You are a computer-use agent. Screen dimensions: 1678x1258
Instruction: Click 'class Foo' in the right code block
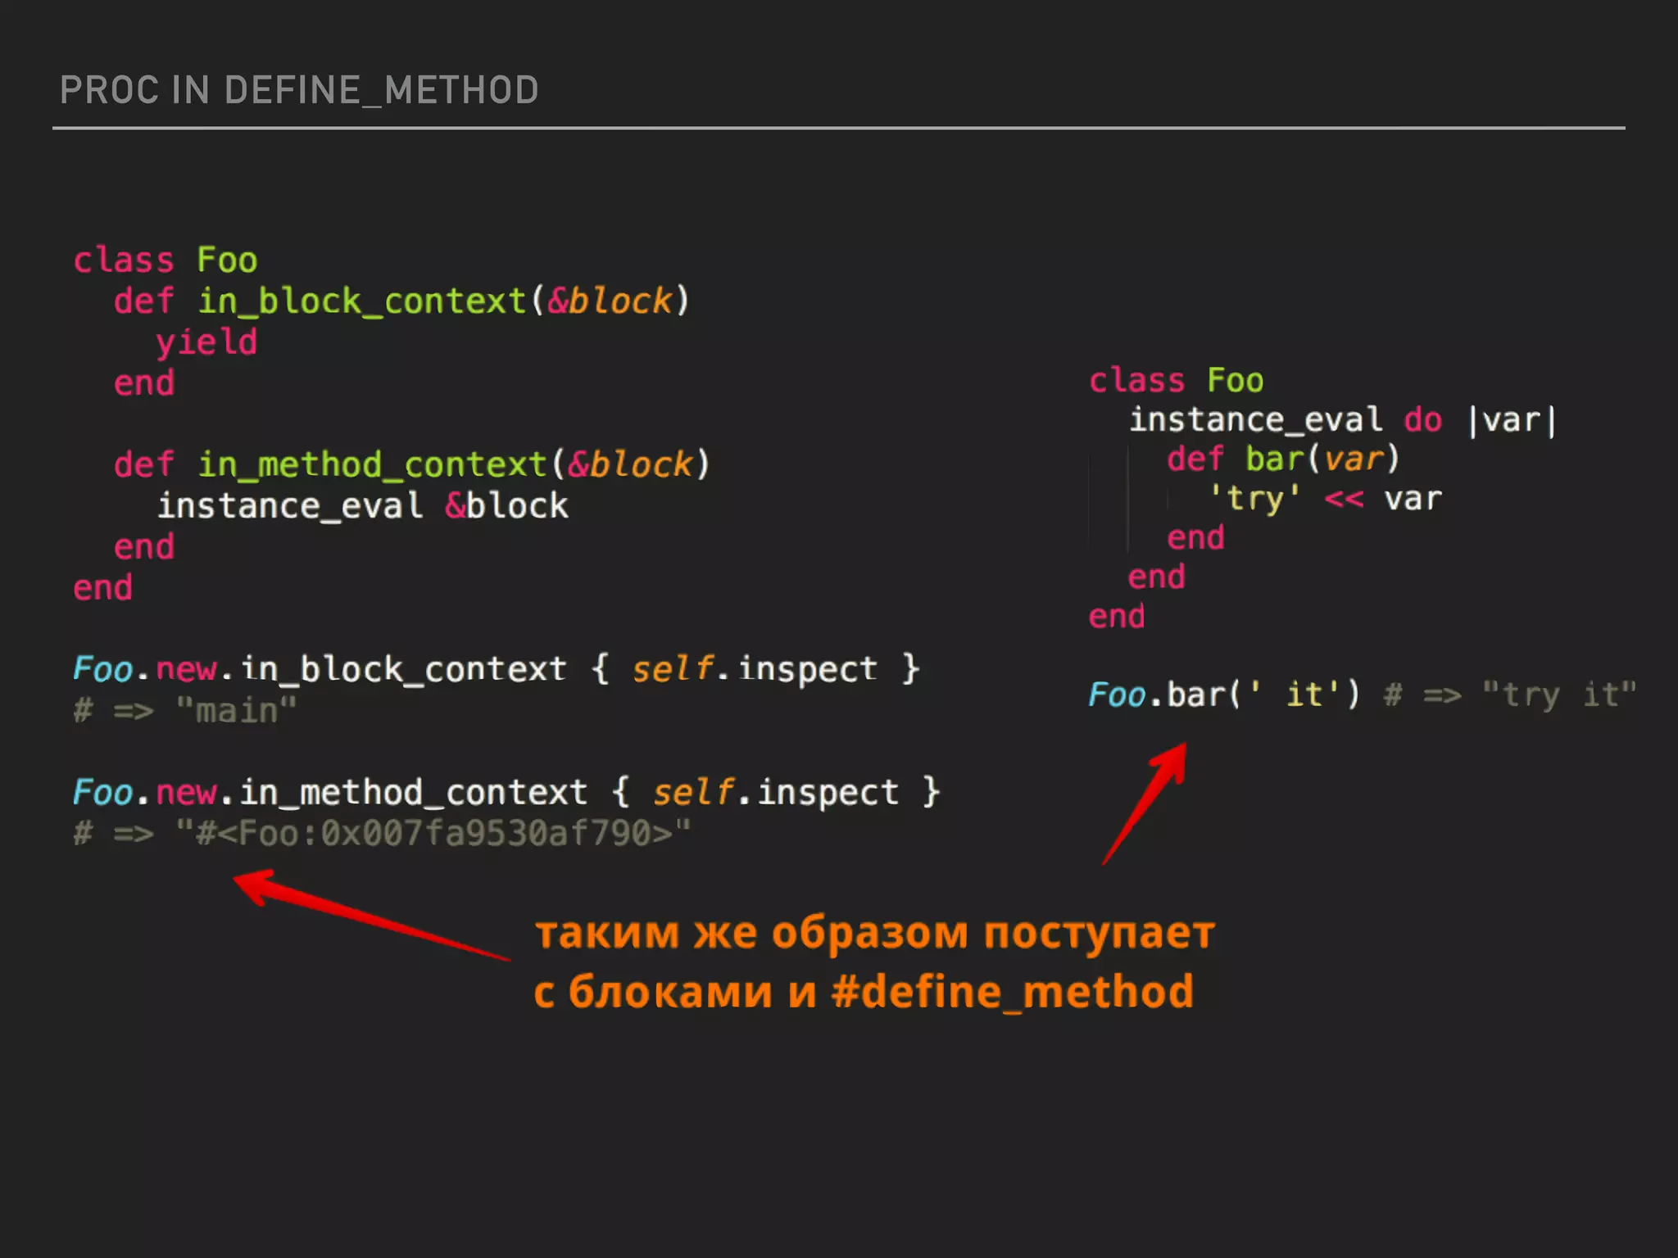pyautogui.click(x=1176, y=381)
